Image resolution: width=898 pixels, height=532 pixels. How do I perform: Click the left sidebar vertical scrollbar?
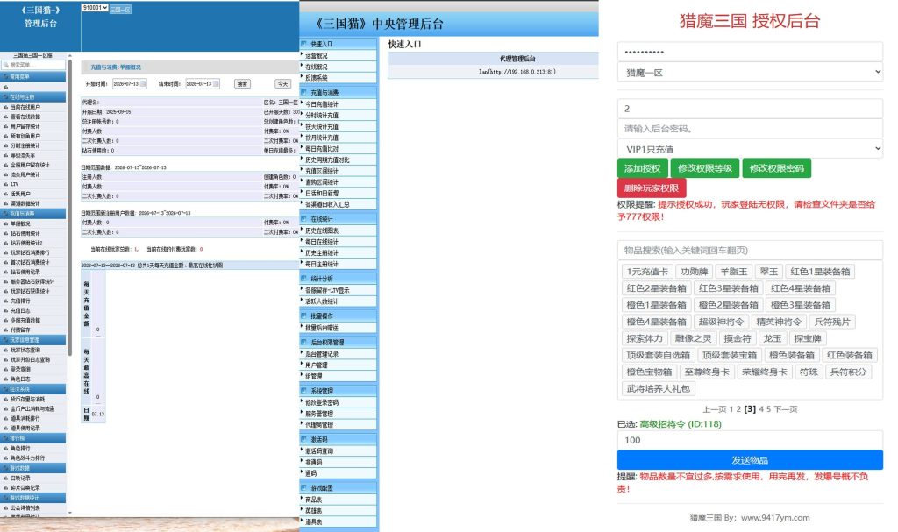coord(70,206)
